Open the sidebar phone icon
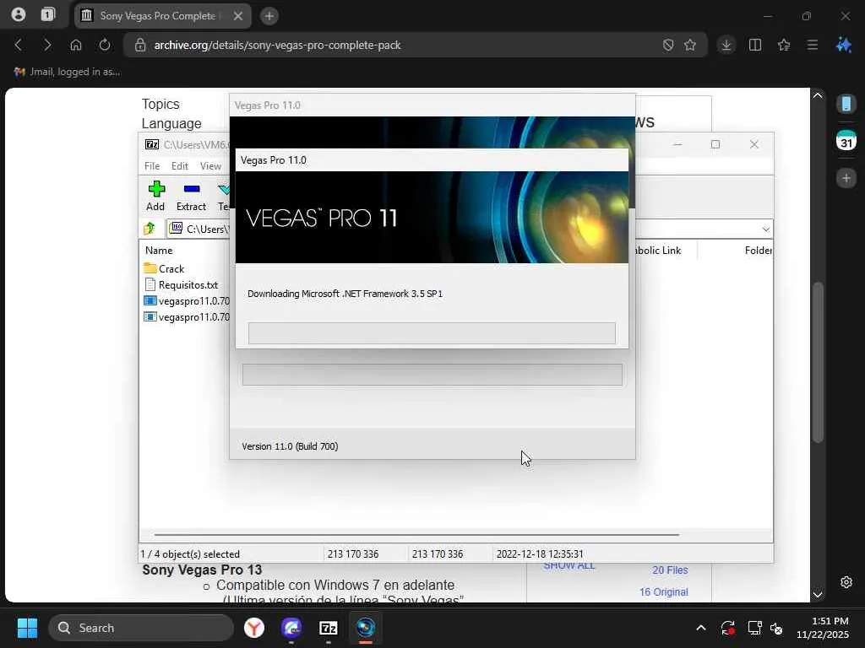This screenshot has width=865, height=648. click(x=846, y=103)
